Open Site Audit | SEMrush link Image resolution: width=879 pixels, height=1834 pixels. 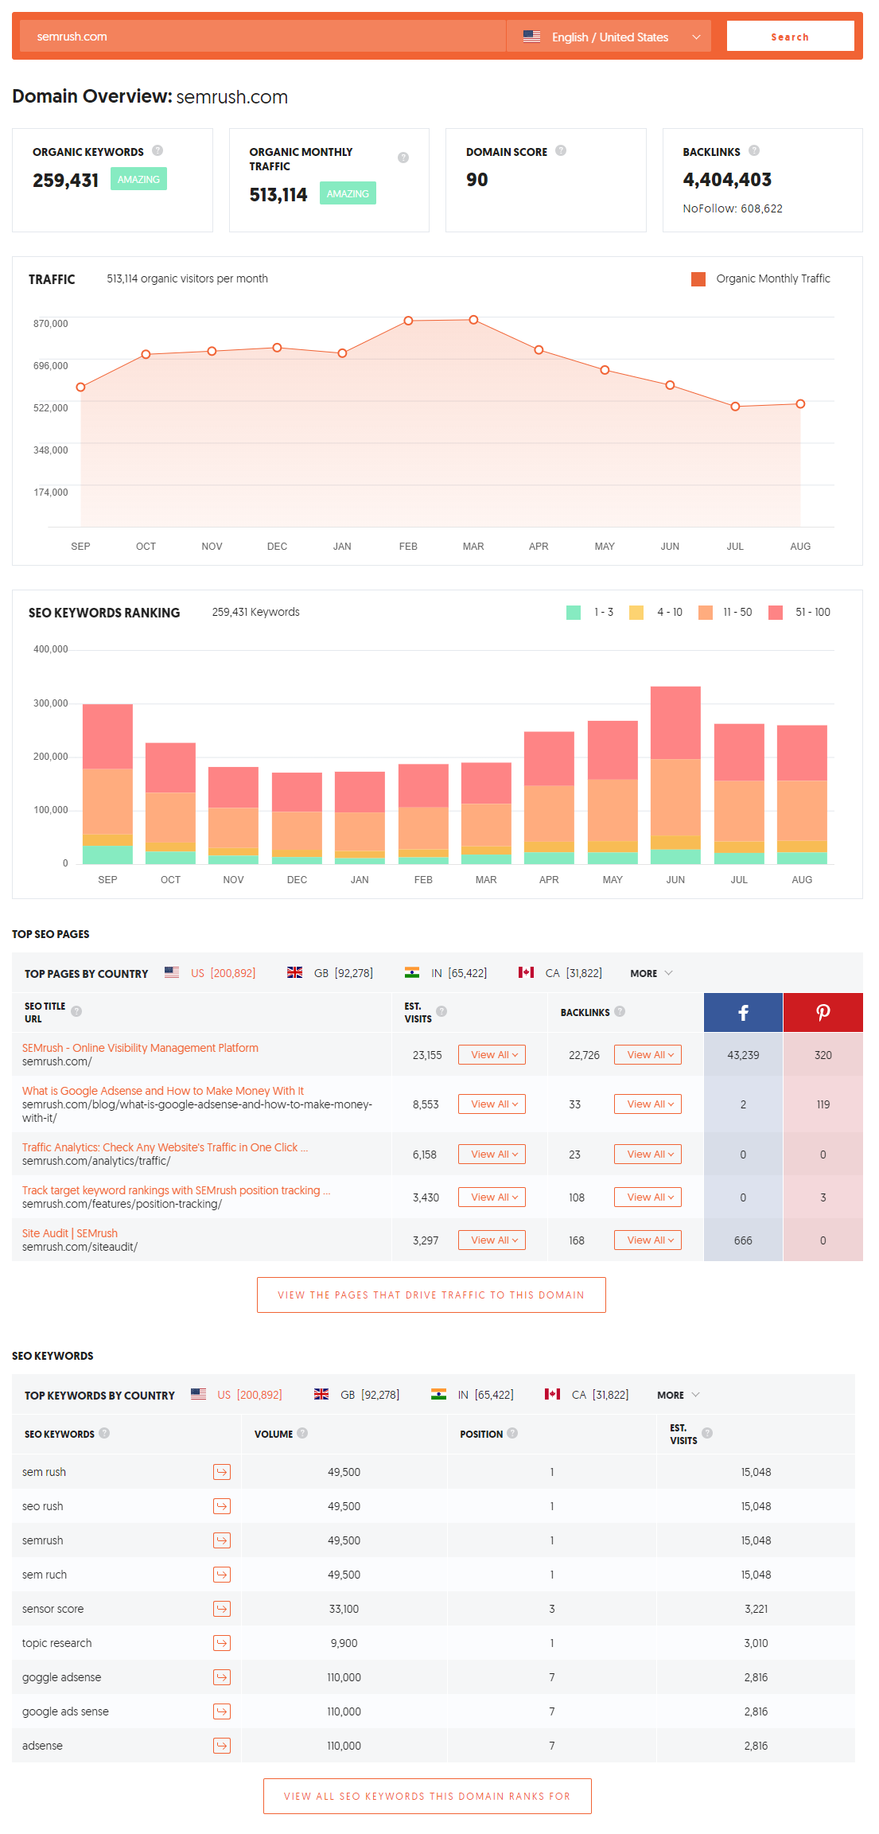(70, 1233)
